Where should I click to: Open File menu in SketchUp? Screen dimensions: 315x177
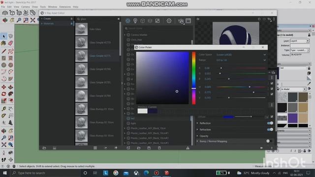point(3,7)
